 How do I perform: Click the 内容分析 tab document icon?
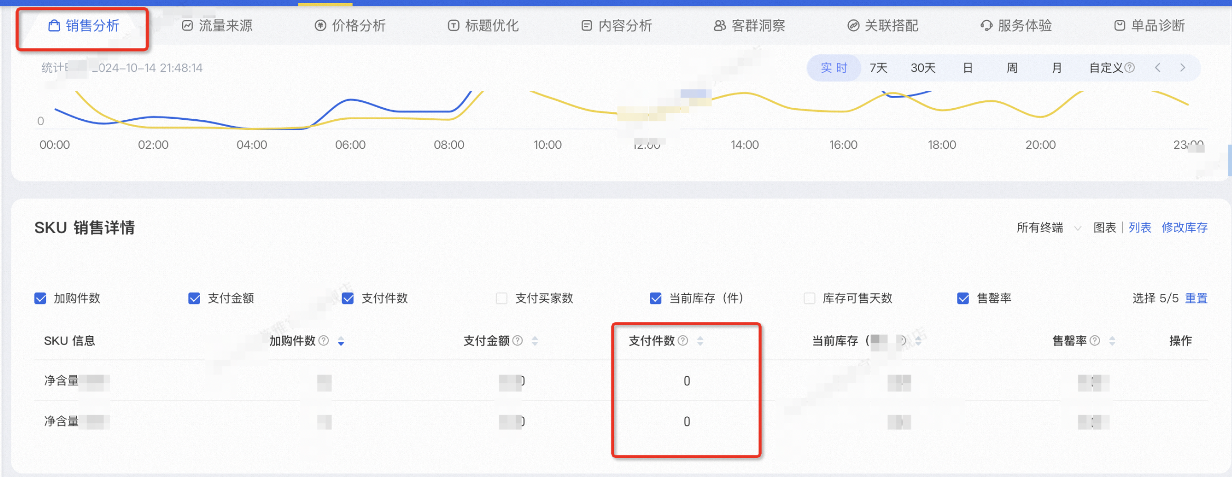coord(586,26)
